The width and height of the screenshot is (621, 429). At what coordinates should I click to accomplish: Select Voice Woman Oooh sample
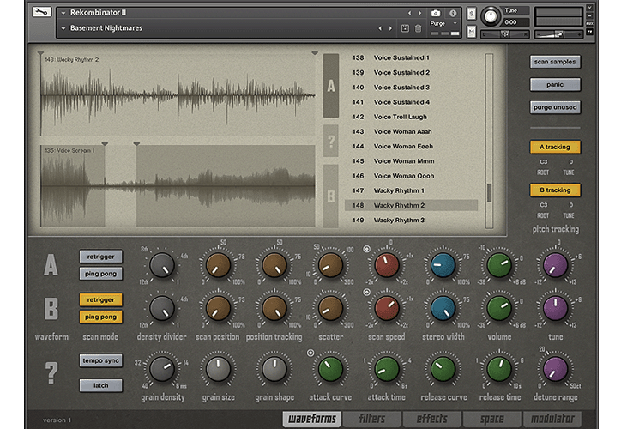(x=411, y=176)
